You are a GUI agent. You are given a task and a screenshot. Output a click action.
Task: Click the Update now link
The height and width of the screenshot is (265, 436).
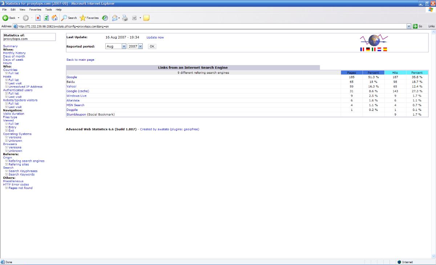coord(155,37)
